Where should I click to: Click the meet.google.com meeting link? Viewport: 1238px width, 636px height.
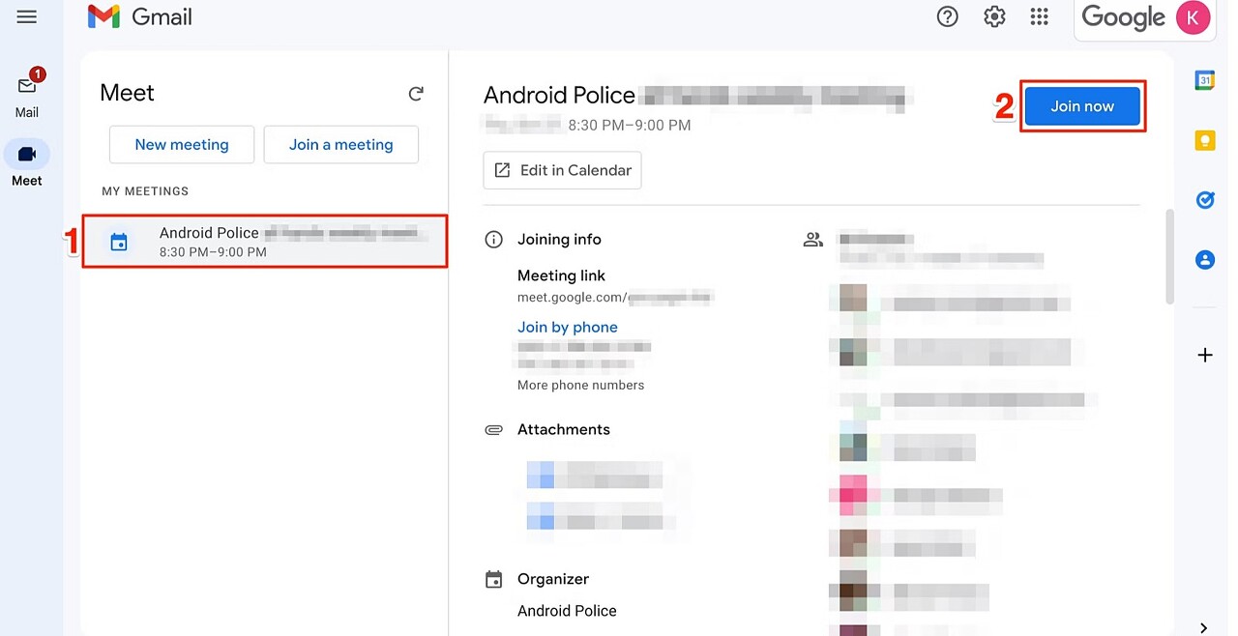point(615,297)
